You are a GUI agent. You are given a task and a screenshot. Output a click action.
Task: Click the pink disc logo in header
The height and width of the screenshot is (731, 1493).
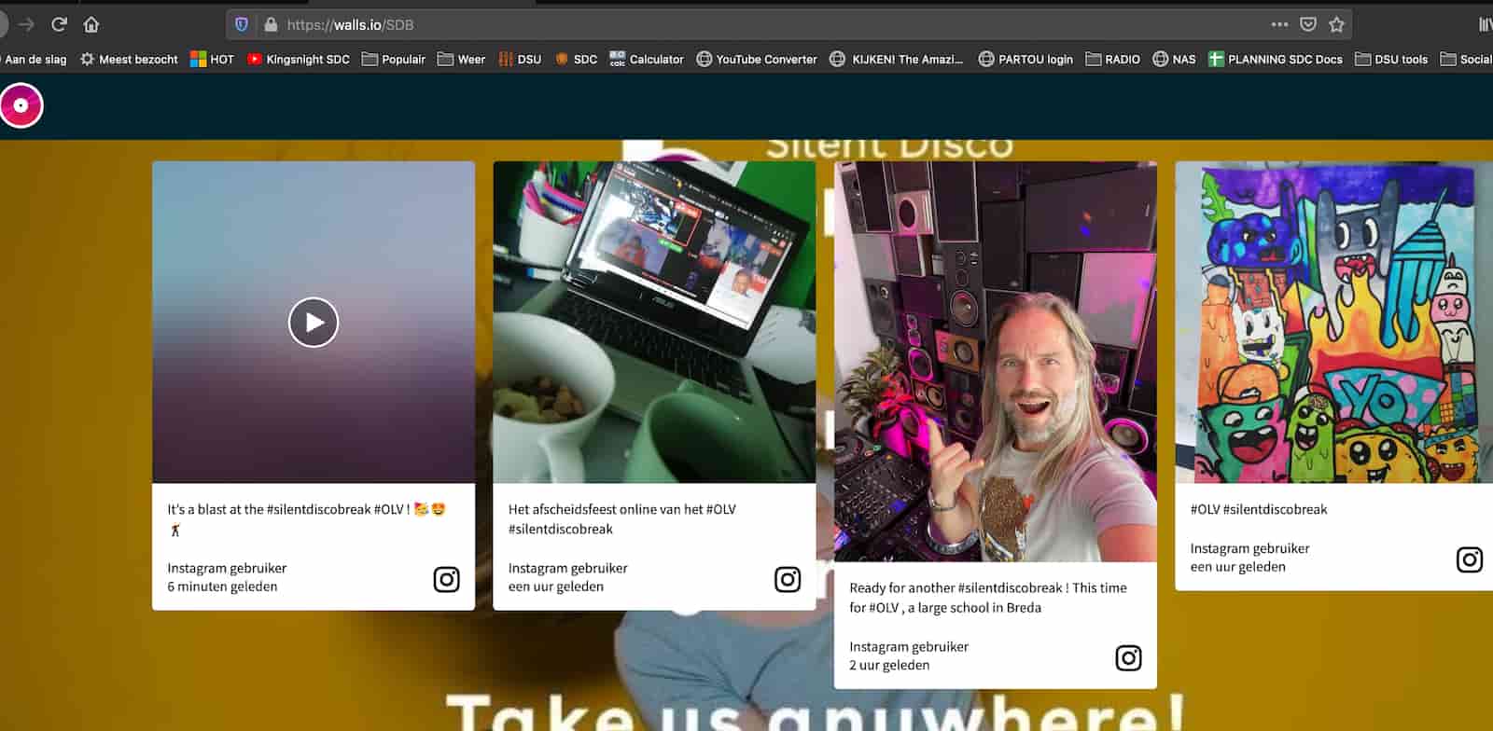21,105
